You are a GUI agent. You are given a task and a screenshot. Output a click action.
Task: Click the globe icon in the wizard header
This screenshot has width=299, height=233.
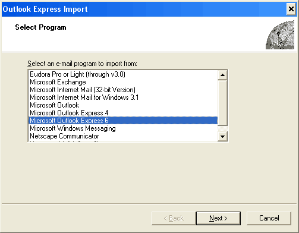(x=280, y=35)
